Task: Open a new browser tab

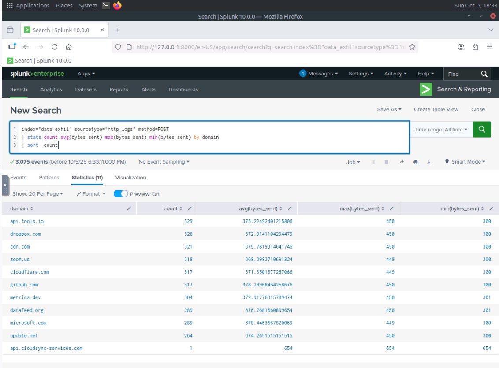Action: pyautogui.click(x=117, y=30)
